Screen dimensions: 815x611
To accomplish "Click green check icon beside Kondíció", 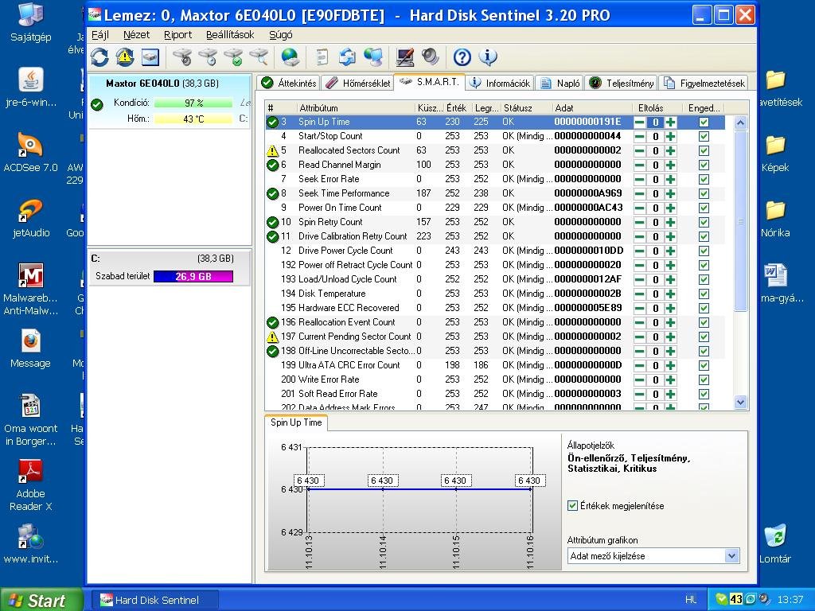I will (x=96, y=104).
